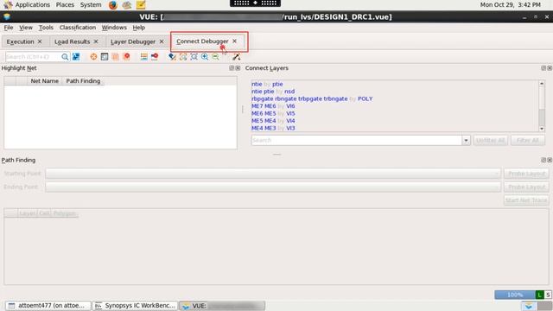Close the Highlight Net panel
Image resolution: width=553 pixels, height=311 pixels.
(x=238, y=68)
